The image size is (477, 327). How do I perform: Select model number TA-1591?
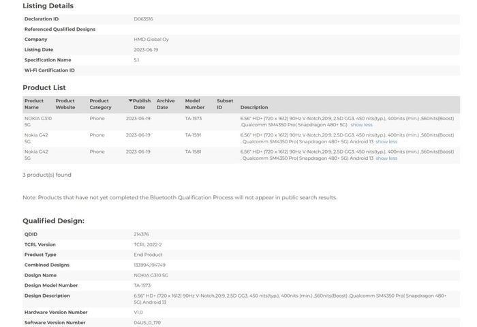(x=193, y=135)
